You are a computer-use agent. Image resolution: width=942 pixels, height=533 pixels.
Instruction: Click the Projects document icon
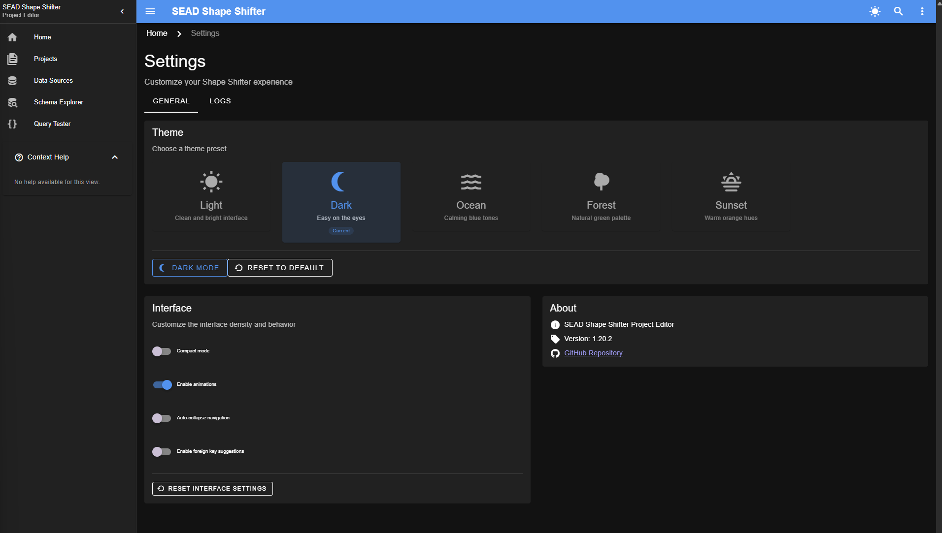click(x=12, y=59)
